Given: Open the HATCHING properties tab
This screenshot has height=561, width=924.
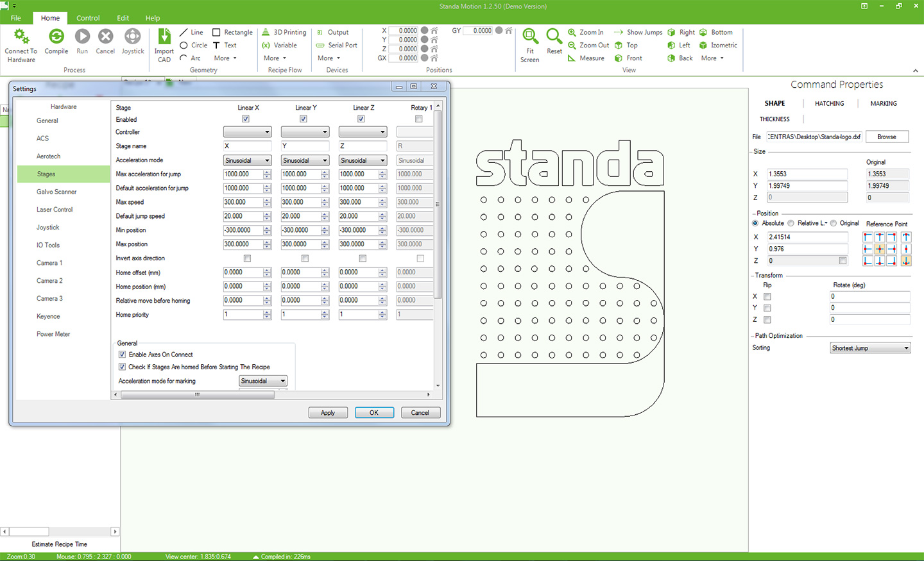Looking at the screenshot, I should click(x=829, y=103).
